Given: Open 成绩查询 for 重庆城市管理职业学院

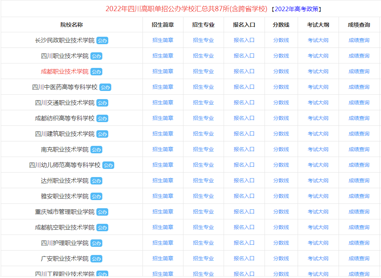Looking at the screenshot, I should [x=359, y=212].
